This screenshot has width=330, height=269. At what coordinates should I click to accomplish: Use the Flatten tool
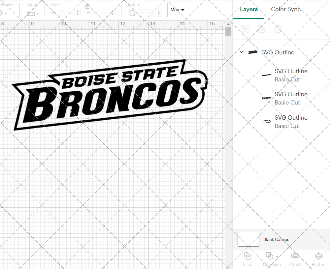[318, 259]
